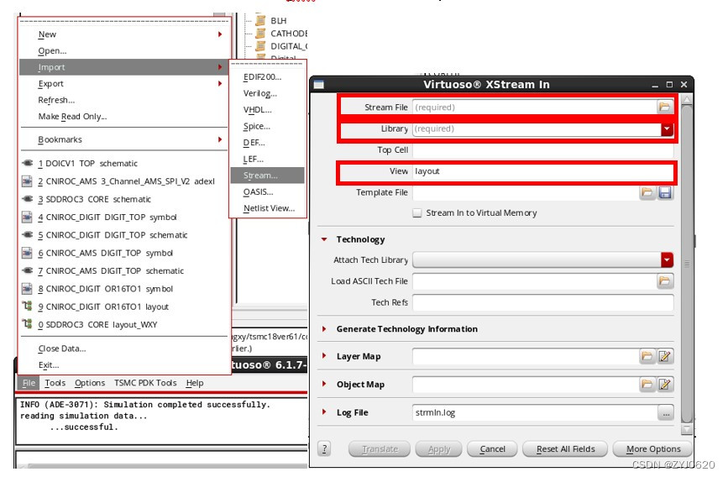Select Close Data... menu entry
The image size is (728, 477).
pyautogui.click(x=123, y=349)
